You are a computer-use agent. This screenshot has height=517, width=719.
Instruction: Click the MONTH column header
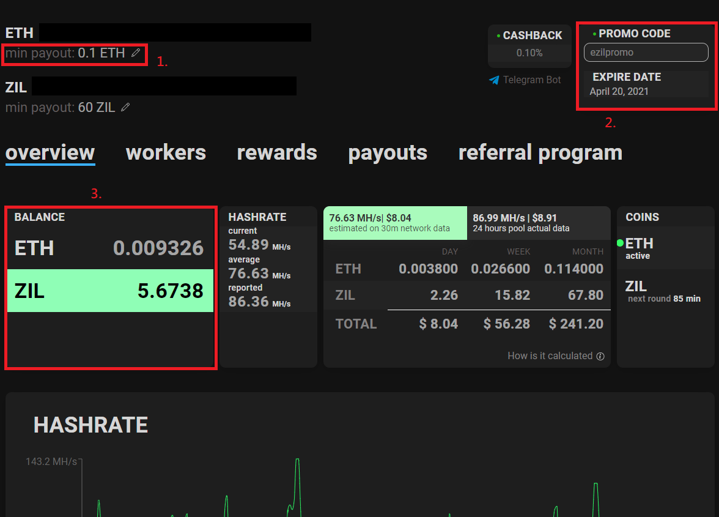(588, 251)
